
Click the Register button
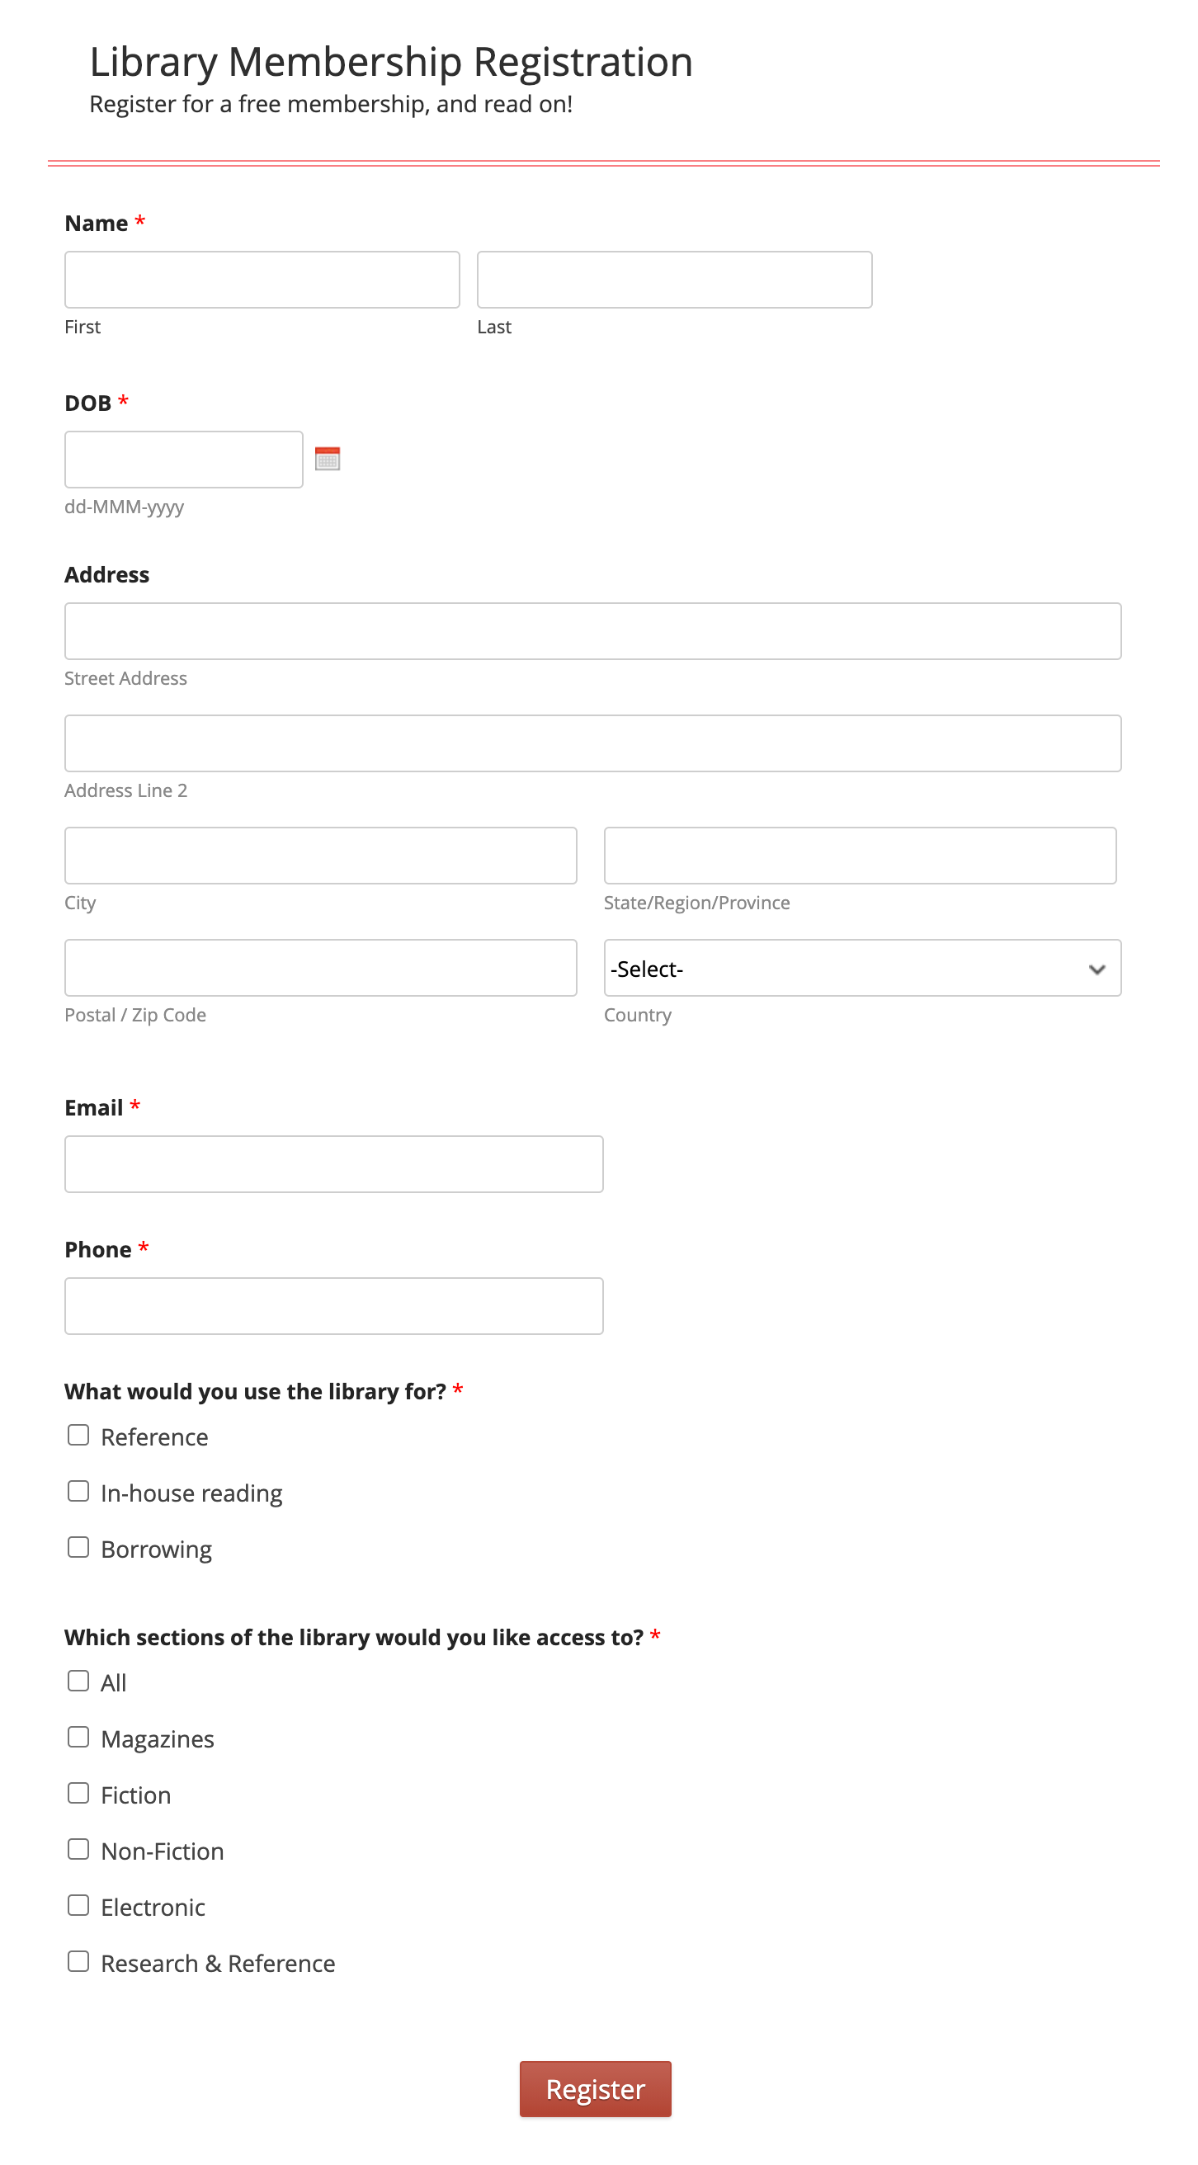coord(595,2088)
